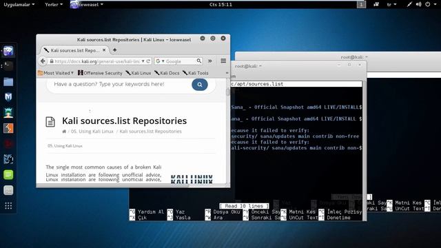441x248 pixels.
Task: Follow the 05. Using Kali Linux breadcrumb
Action: coord(92,132)
